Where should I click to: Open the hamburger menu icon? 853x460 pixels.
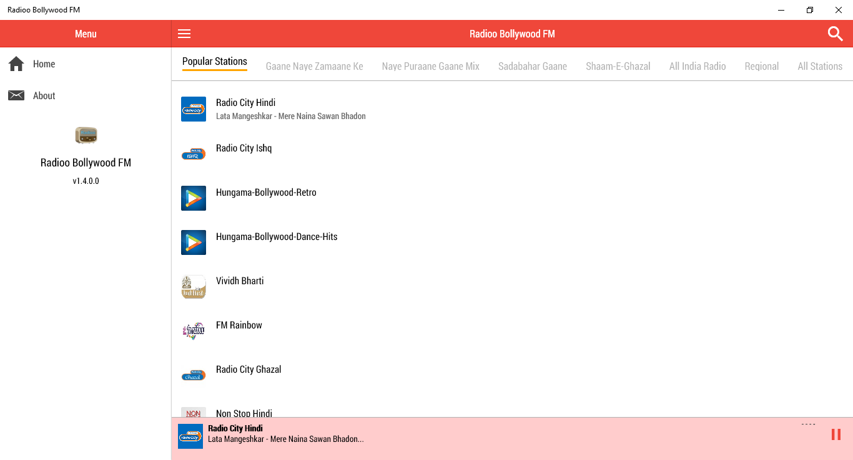pyautogui.click(x=184, y=34)
